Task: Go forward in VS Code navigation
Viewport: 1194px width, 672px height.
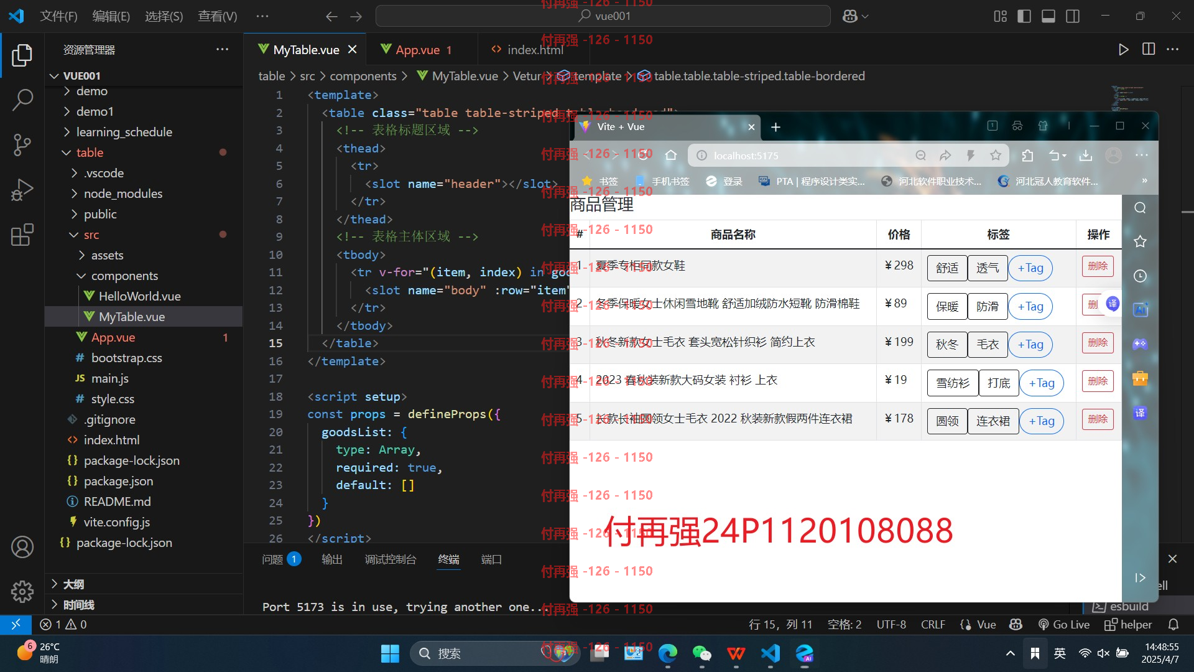Action: click(356, 16)
